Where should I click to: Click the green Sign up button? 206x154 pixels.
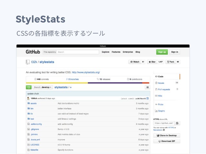tap(162, 52)
